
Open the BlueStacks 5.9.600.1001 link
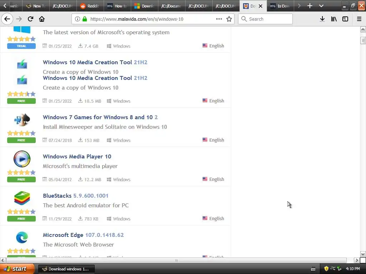click(76, 196)
